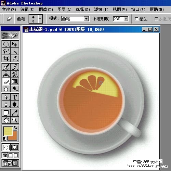Click the 23% opacity input field
The height and width of the screenshot is (171, 171).
pyautogui.click(x=119, y=19)
